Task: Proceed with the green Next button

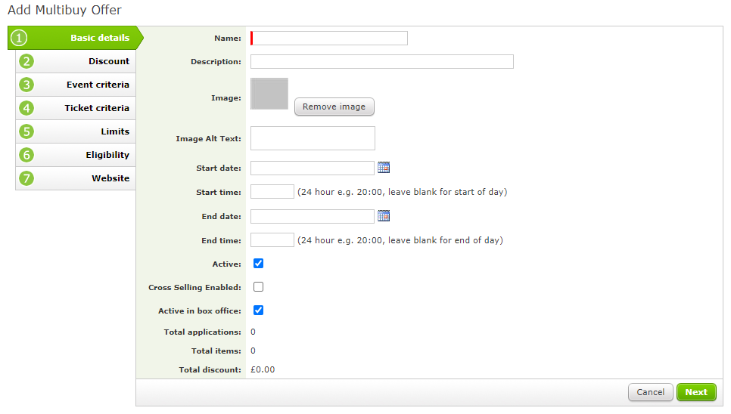Action: pos(696,392)
